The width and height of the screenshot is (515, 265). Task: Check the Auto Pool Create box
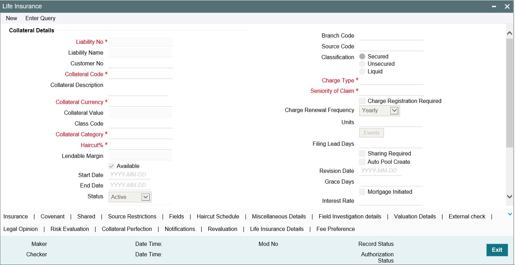pos(362,162)
